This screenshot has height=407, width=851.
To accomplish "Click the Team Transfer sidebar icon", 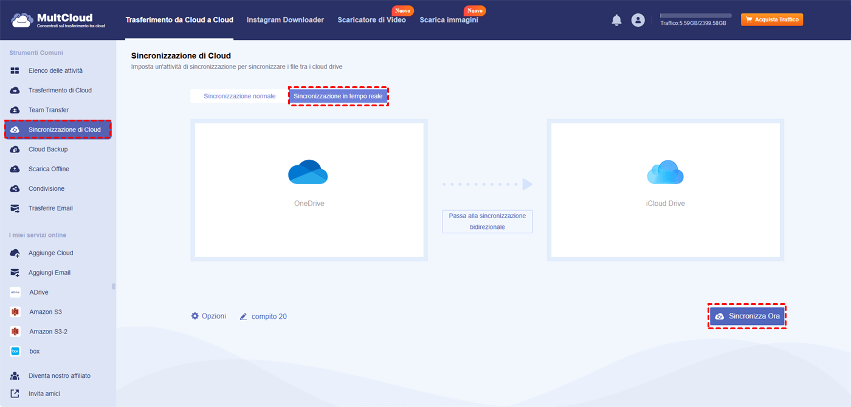I will coord(15,110).
